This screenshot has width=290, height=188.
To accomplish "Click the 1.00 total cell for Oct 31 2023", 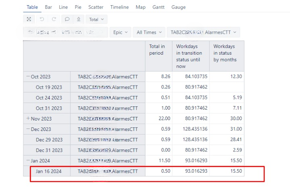I will click(x=159, y=108).
